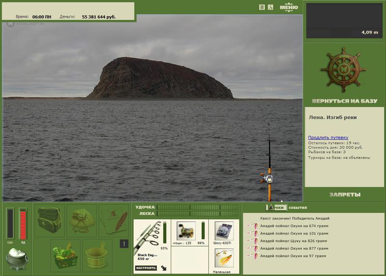This screenshot has height=276, width=386.
Task: Click lure icon beside Окуня на 97 грамм
Action: point(252,256)
